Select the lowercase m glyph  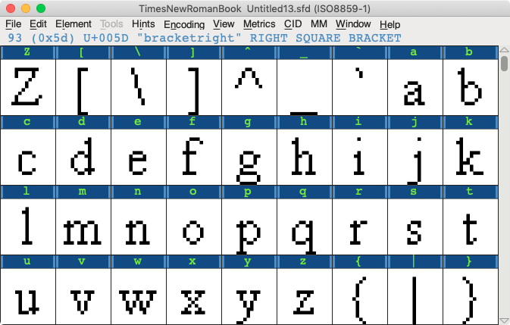click(x=83, y=227)
